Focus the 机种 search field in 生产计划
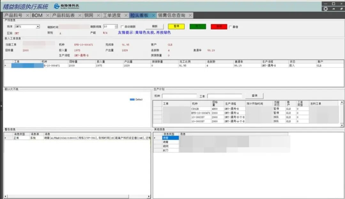 point(179,96)
